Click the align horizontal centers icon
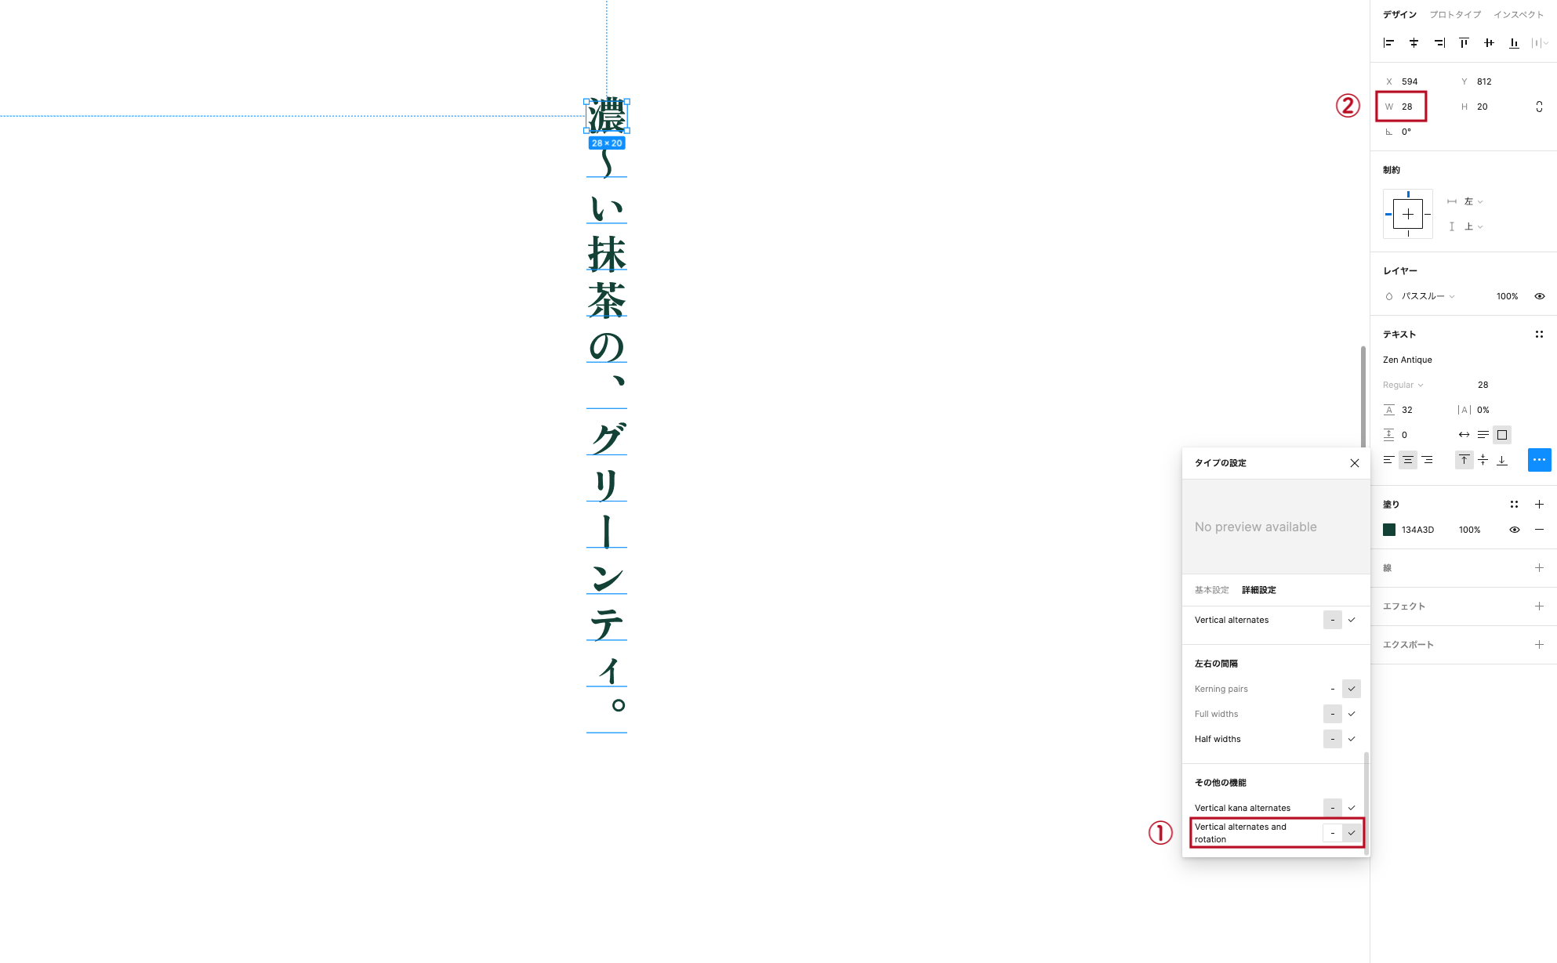Image resolution: width=1557 pixels, height=963 pixels. pos(1414,43)
